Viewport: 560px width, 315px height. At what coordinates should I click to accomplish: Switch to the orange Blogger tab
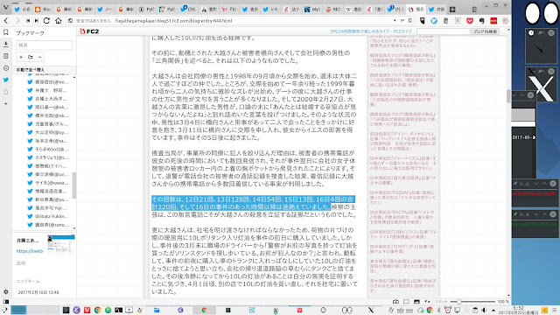pos(43,10)
